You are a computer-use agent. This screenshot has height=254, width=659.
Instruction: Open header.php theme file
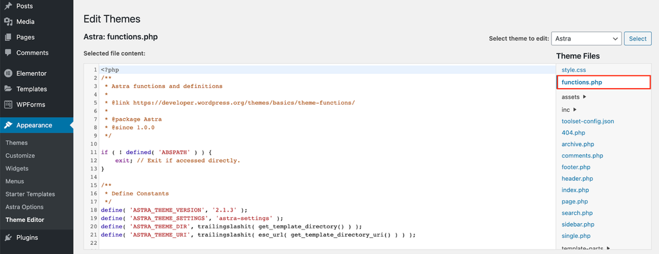(x=577, y=178)
